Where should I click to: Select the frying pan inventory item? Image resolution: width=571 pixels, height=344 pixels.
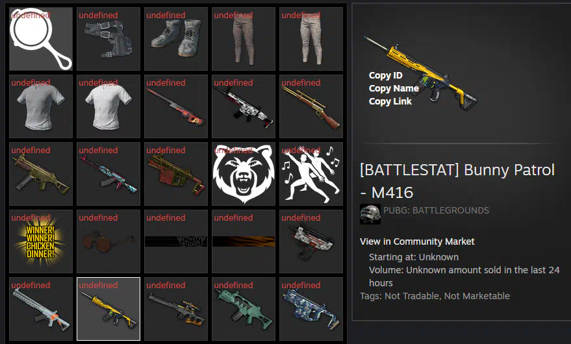pyautogui.click(x=41, y=39)
